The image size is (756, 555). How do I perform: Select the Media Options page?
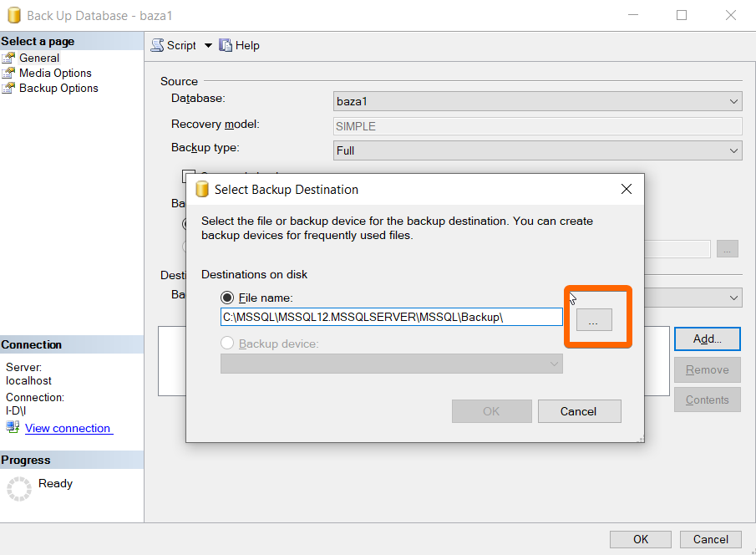coord(55,73)
